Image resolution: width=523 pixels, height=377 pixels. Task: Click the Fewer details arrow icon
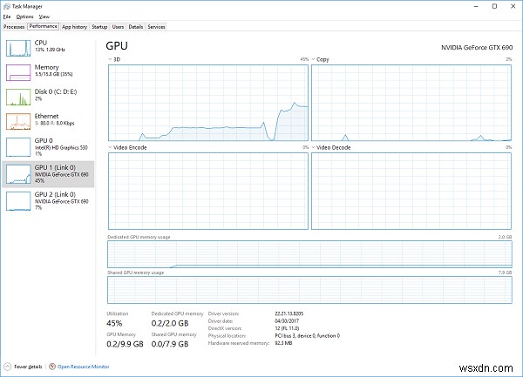point(7,367)
